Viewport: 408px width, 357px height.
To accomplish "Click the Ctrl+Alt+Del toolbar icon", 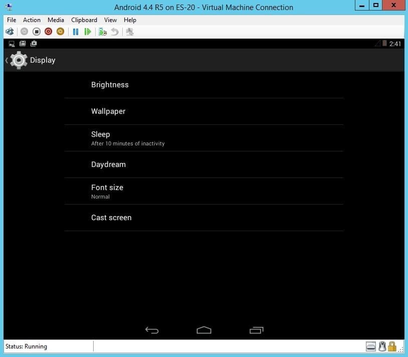I will point(10,32).
